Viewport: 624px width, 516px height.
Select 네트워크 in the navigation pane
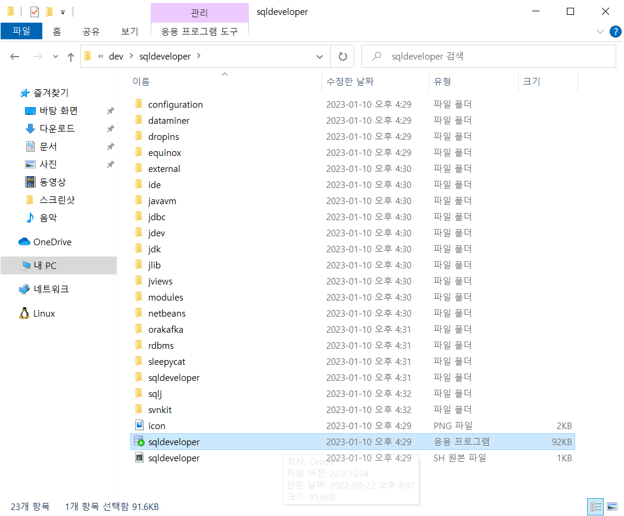[51, 289]
